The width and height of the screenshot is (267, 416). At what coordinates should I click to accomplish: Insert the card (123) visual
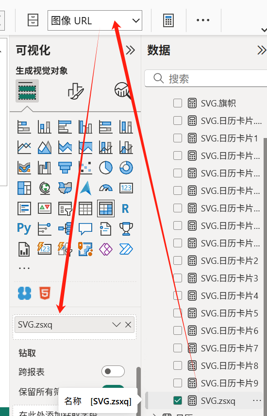click(x=126, y=188)
